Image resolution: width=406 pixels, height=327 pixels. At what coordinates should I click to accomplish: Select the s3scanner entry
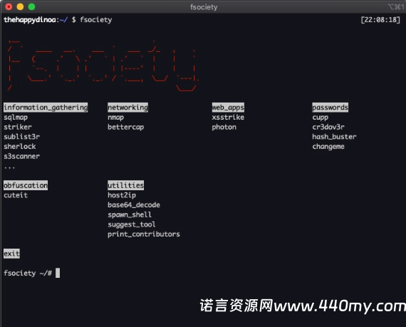(22, 157)
